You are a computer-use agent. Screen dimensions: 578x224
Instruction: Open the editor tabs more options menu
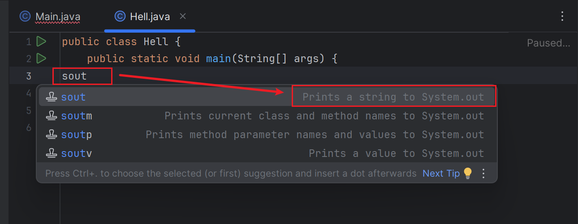[563, 17]
